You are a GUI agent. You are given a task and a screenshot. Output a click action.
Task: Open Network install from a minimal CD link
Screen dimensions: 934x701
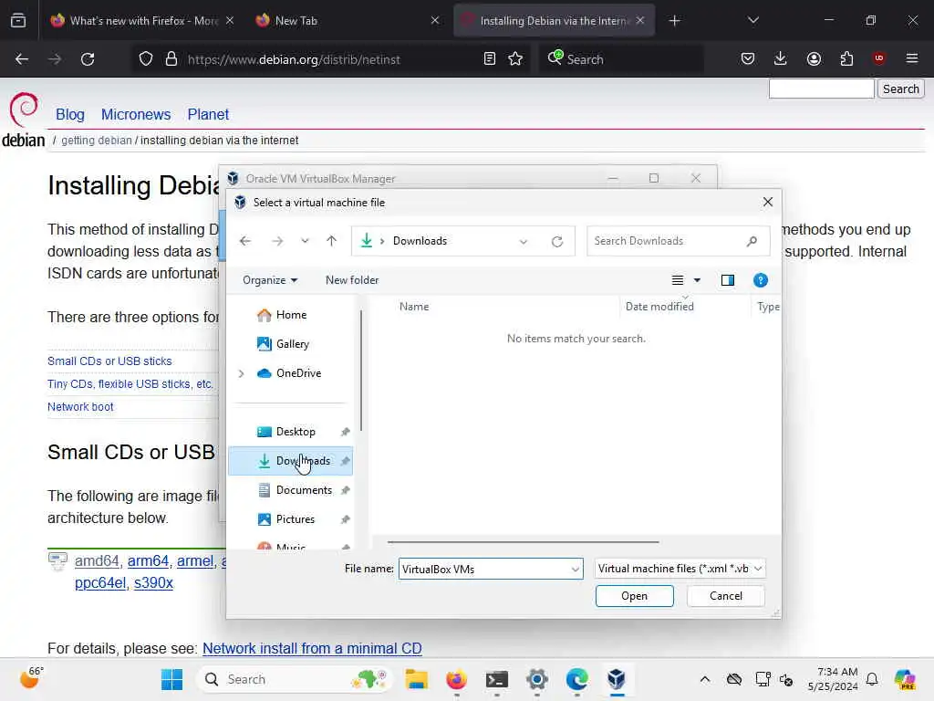[312, 649]
